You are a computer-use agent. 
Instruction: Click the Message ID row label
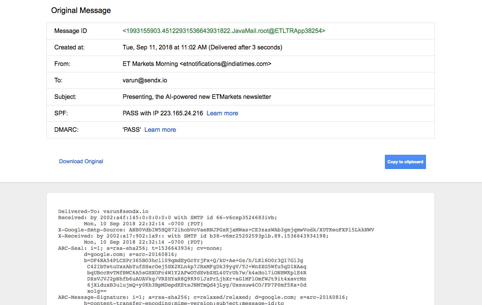tap(71, 31)
